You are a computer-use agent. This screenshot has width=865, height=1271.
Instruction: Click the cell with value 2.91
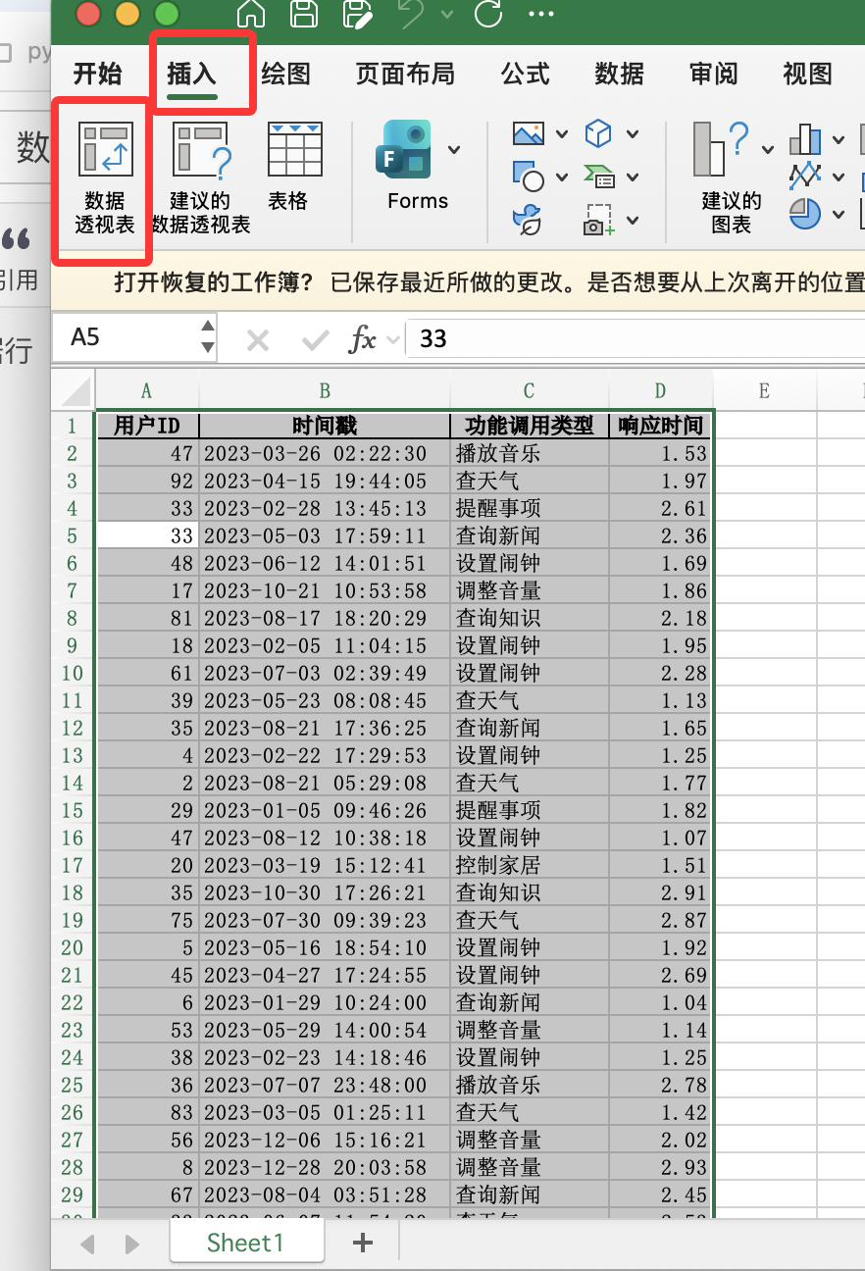pyautogui.click(x=660, y=892)
